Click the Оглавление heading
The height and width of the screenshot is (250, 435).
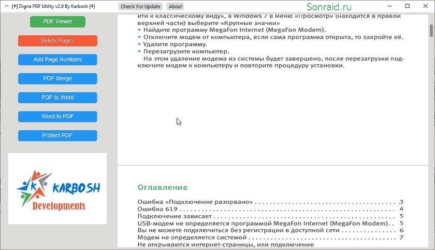coord(163,187)
